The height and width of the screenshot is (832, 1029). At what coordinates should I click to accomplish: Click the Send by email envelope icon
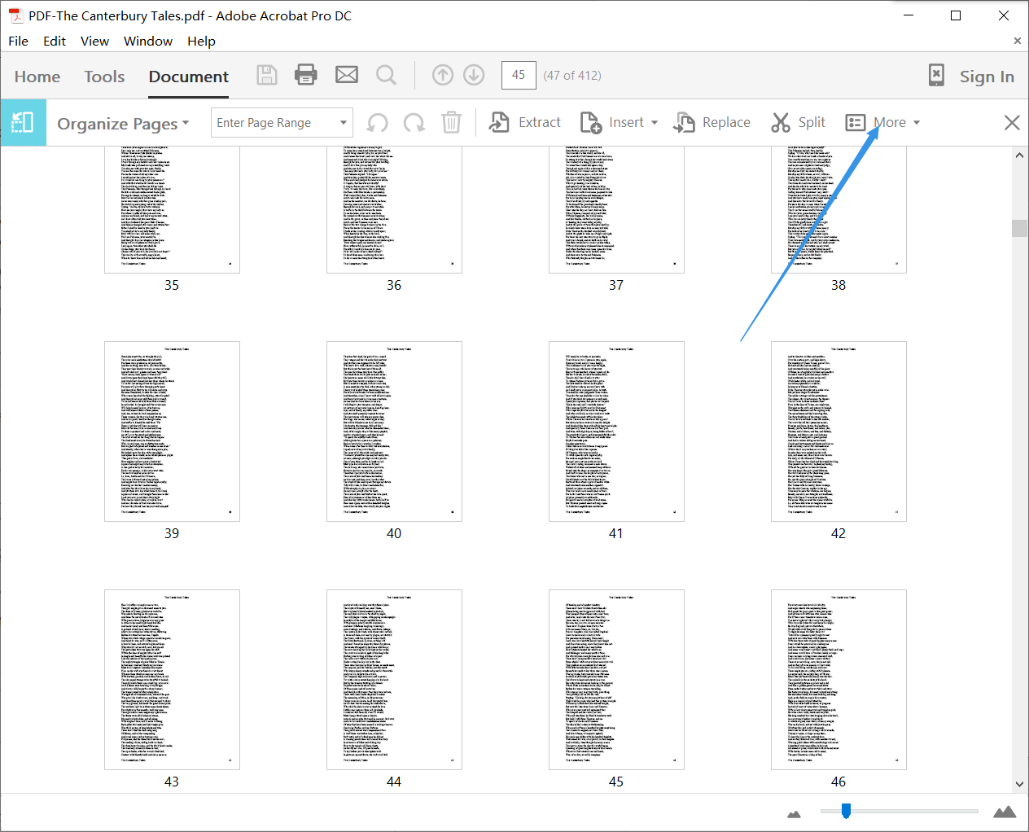point(347,75)
